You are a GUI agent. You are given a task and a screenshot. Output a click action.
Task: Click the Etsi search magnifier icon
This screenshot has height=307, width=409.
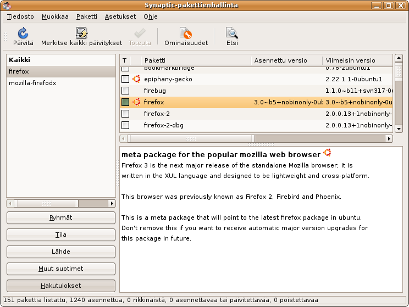(232, 33)
